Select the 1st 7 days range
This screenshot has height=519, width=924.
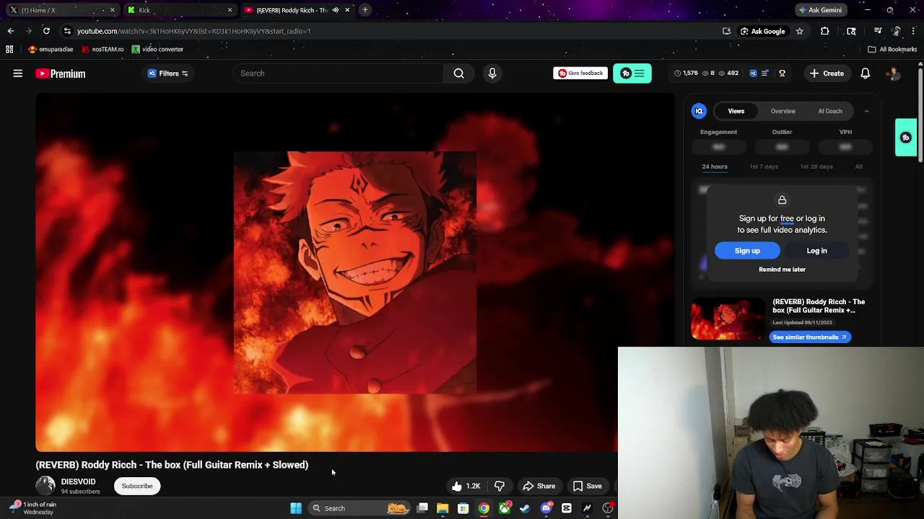[763, 167]
